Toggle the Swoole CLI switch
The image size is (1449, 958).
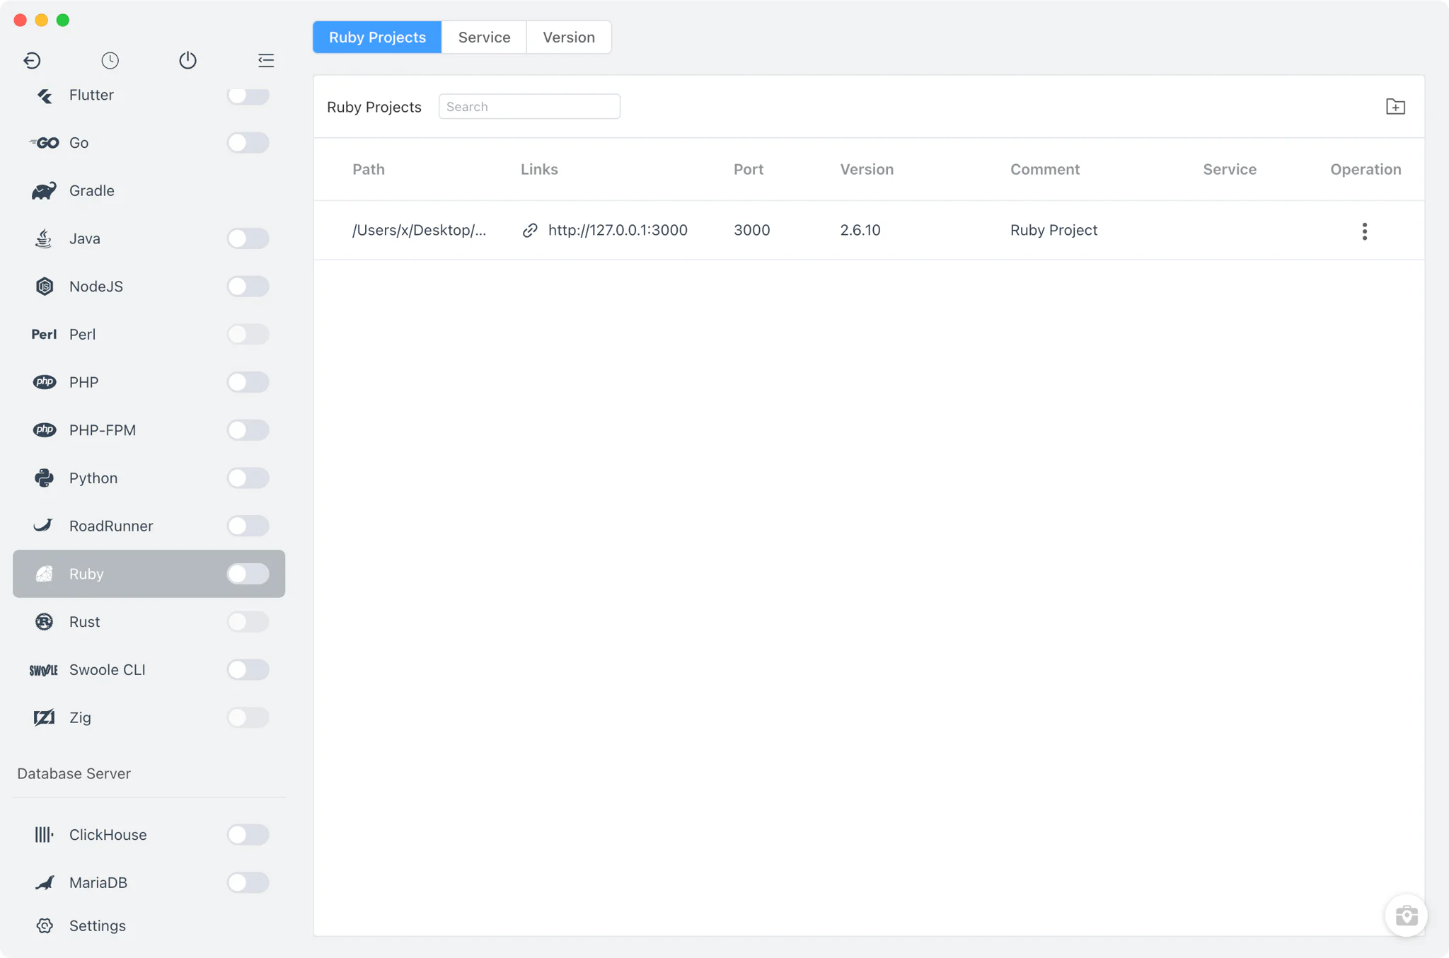pyautogui.click(x=248, y=670)
